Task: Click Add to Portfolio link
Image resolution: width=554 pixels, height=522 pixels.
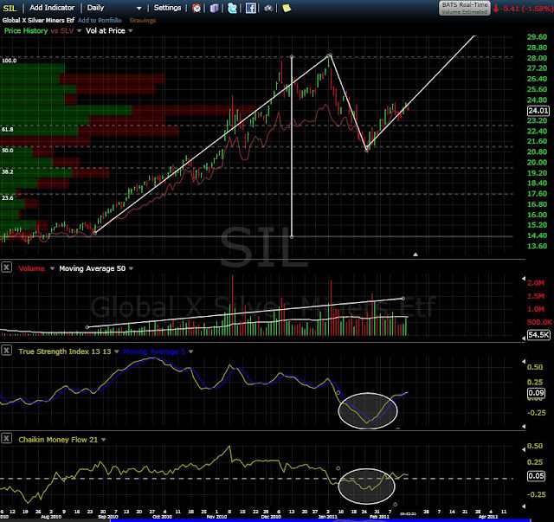Action: [x=100, y=20]
